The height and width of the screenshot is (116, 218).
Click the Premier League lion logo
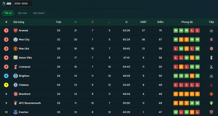(x=3, y=4)
